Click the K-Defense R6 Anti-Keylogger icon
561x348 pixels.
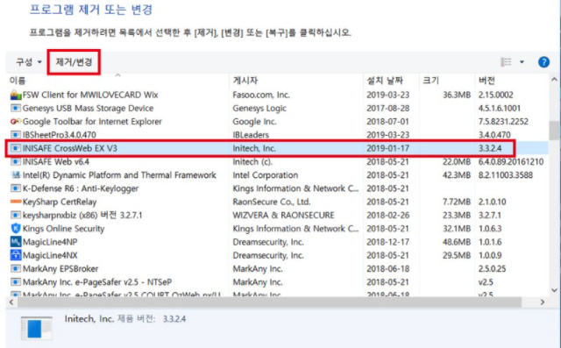coord(16,188)
